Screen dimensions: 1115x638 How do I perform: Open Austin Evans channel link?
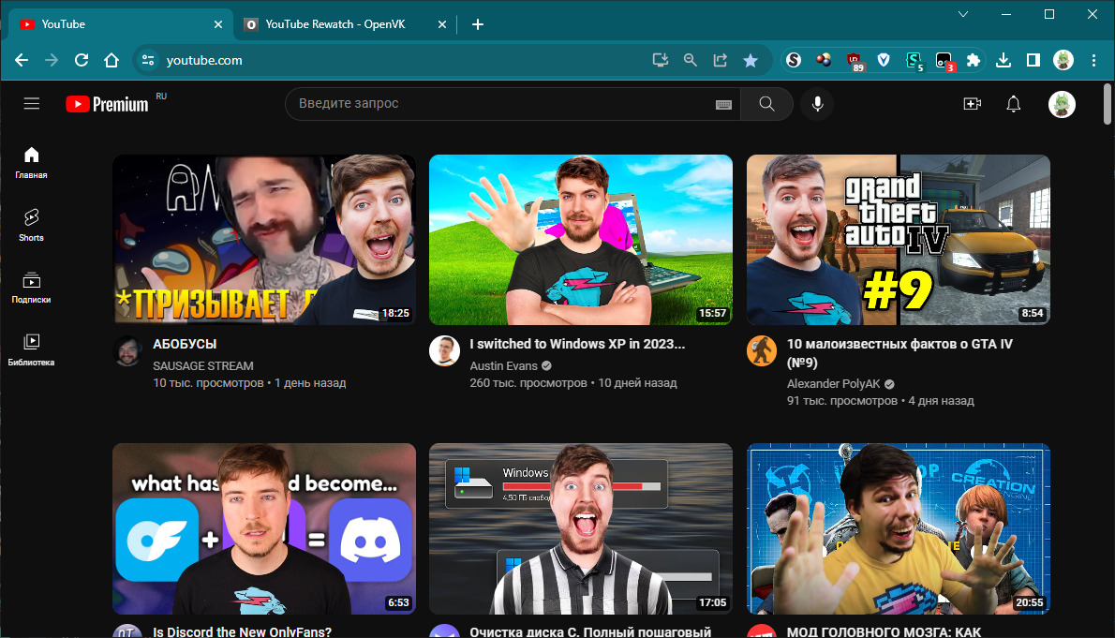(503, 365)
